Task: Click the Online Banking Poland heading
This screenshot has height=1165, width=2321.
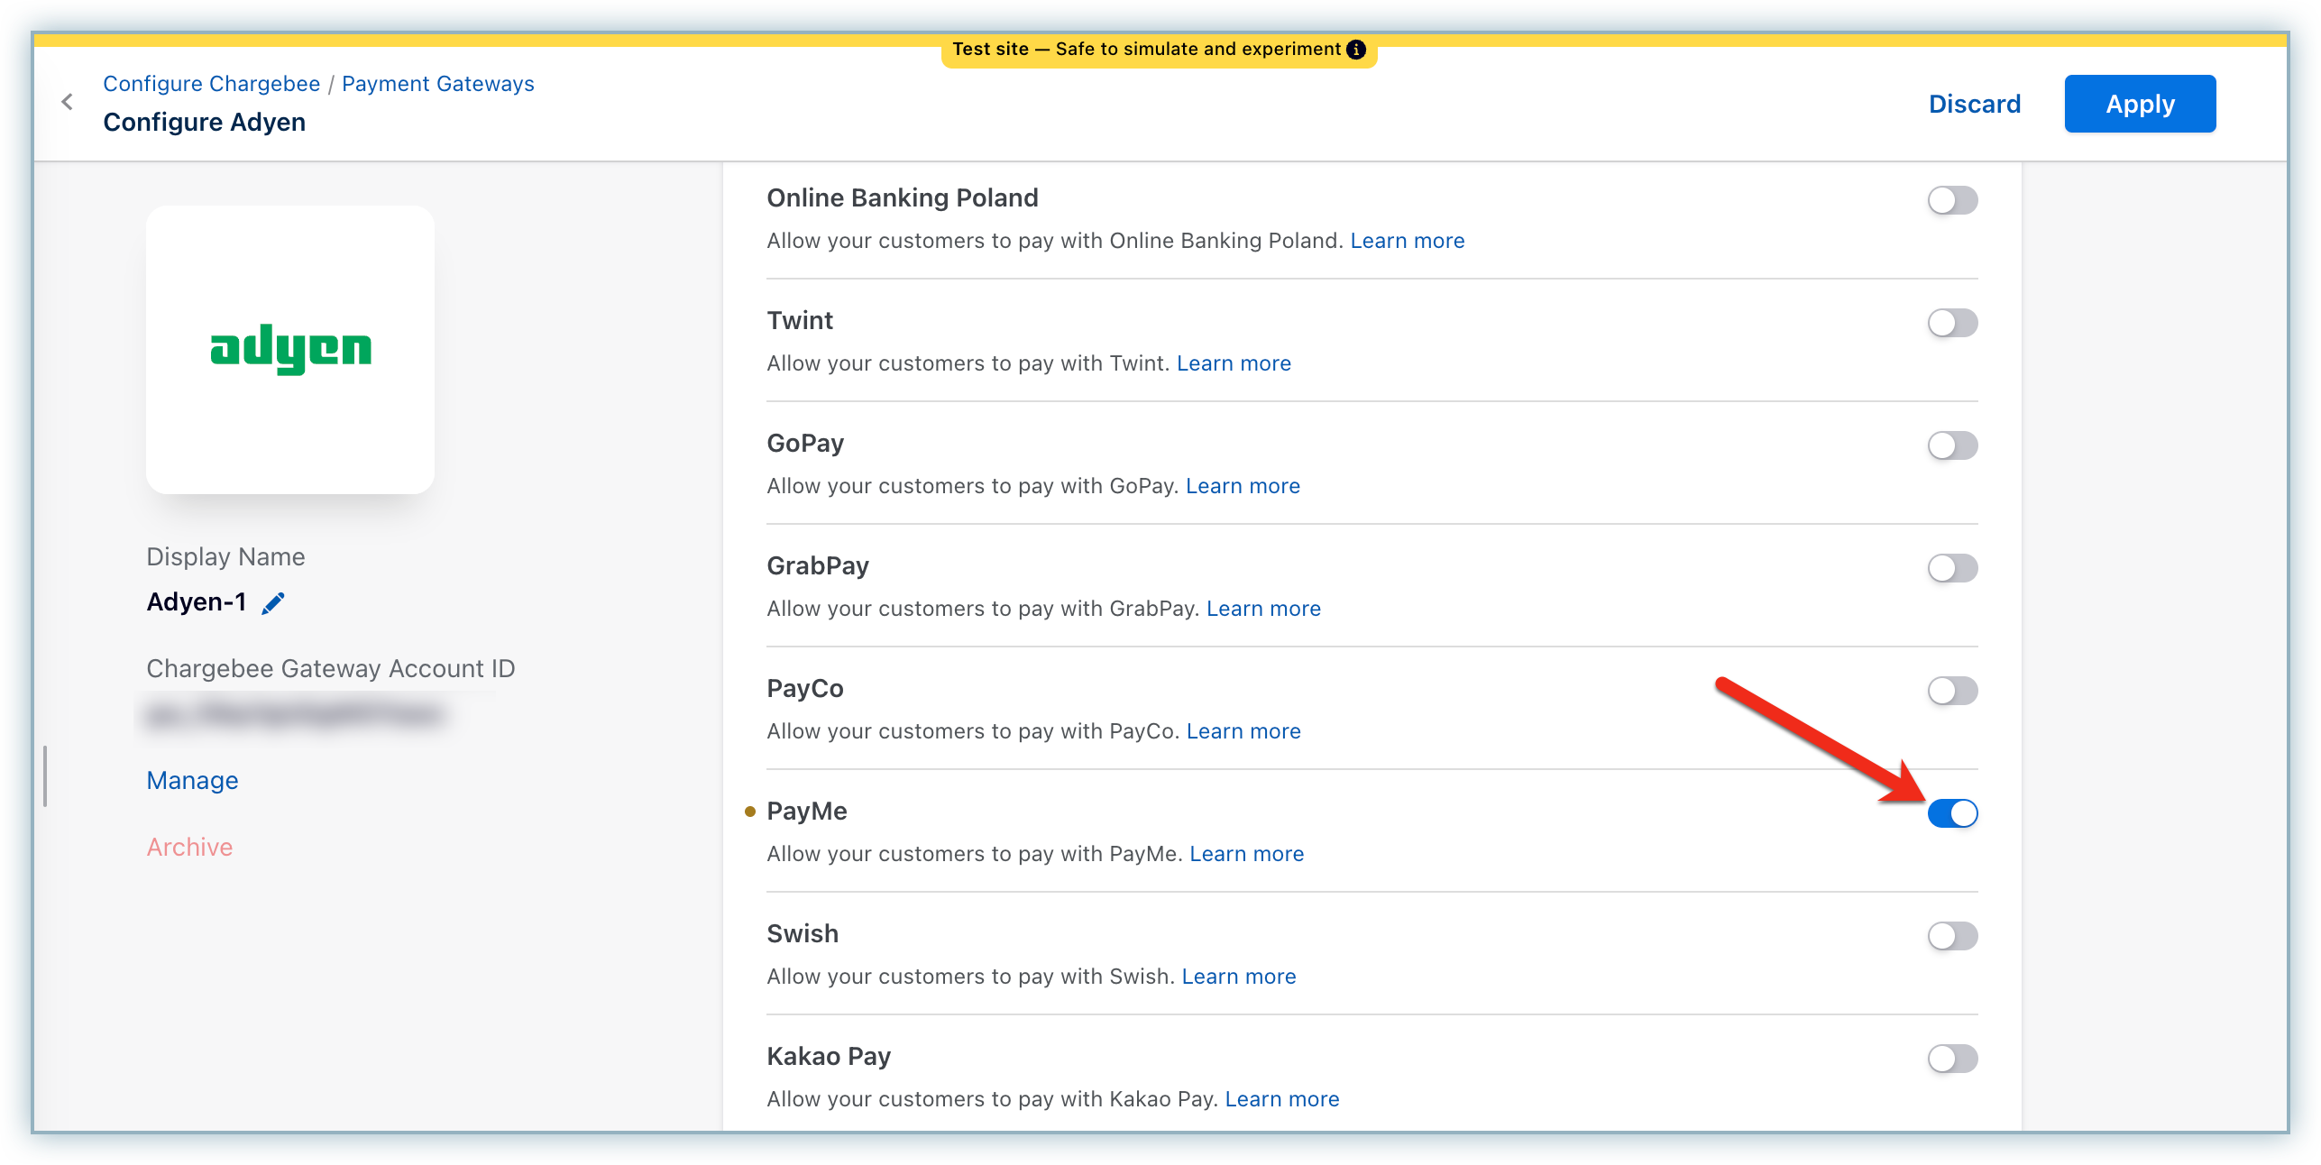Action: 902,198
